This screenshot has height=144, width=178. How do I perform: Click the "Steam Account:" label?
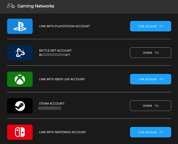click(52, 103)
